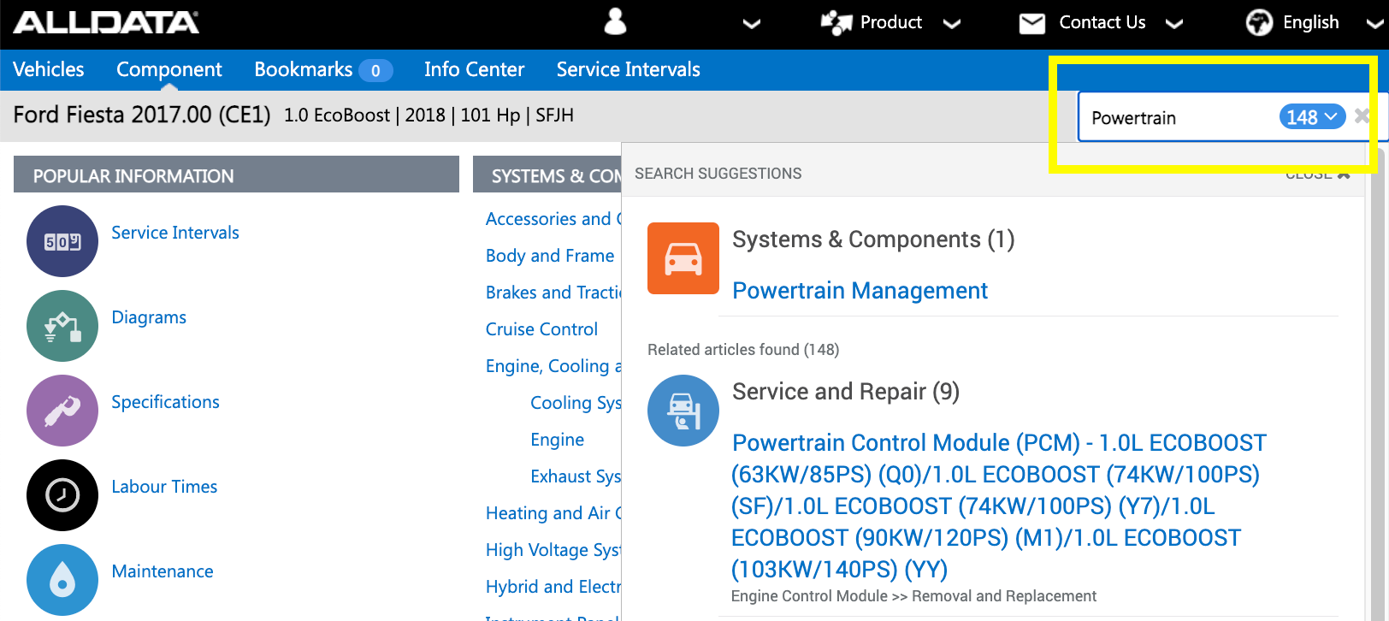This screenshot has width=1389, height=621.
Task: Open the Bookmarks tab
Action: 304,69
